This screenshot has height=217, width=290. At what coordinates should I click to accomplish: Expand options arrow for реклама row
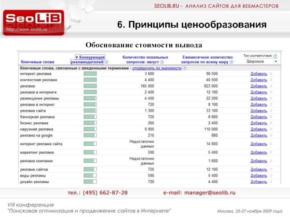click(271, 86)
